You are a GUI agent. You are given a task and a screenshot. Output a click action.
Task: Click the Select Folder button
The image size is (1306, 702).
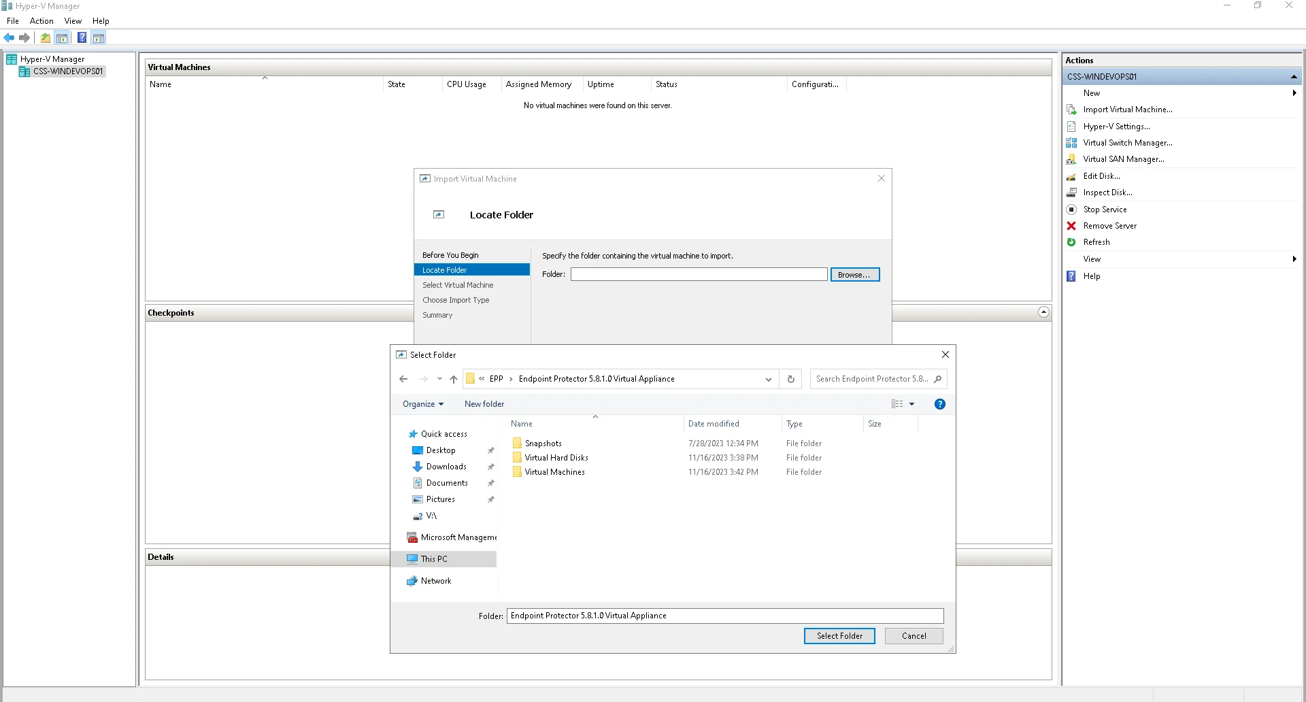(x=839, y=636)
